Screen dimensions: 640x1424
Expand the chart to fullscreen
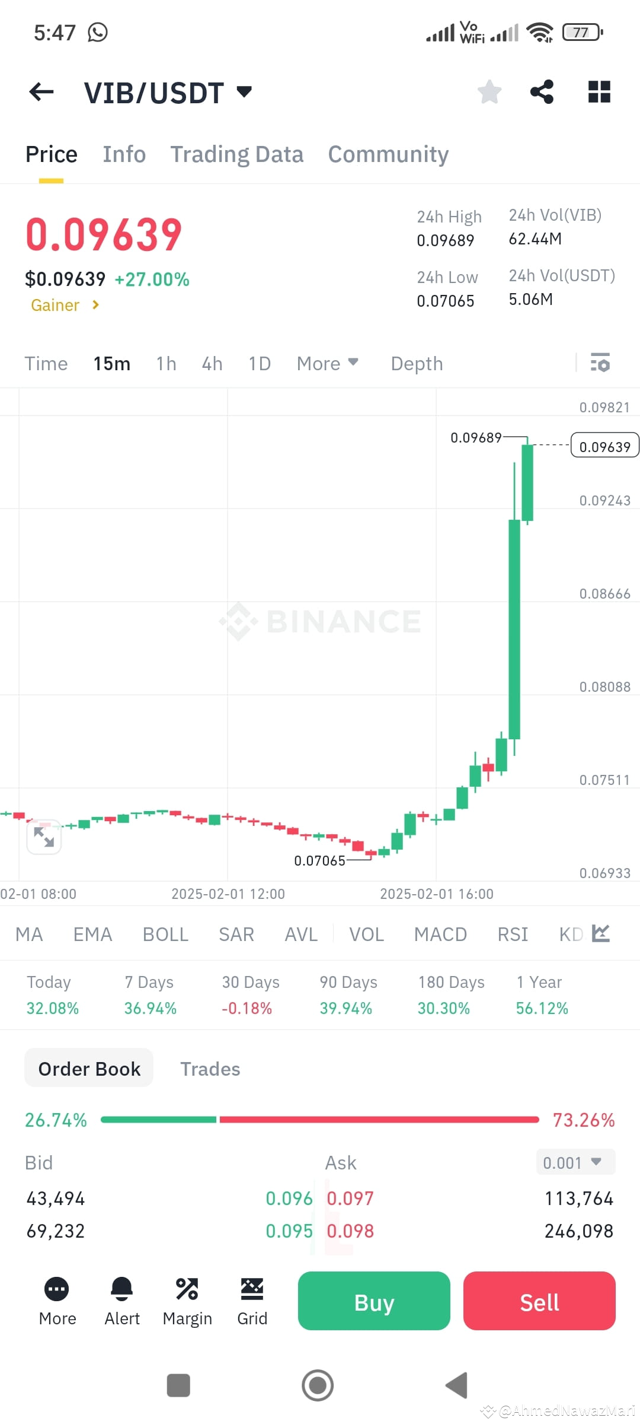click(43, 837)
